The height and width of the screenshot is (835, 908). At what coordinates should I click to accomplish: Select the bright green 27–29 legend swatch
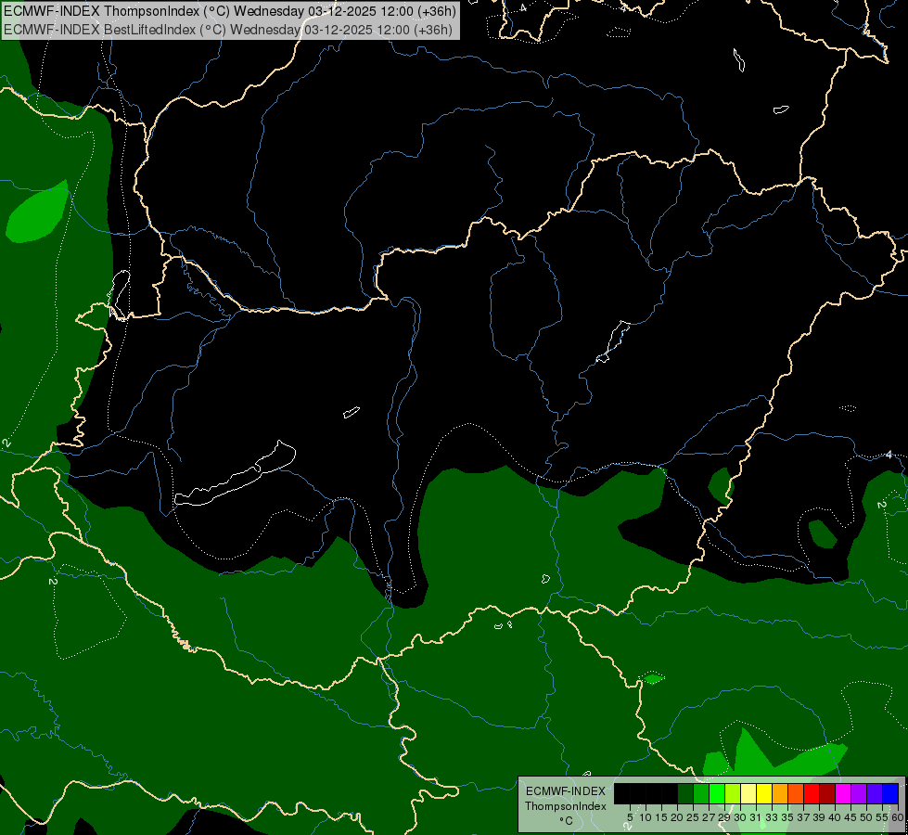click(717, 793)
